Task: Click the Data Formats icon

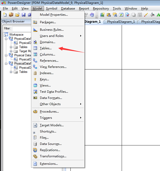Action: click(35, 98)
